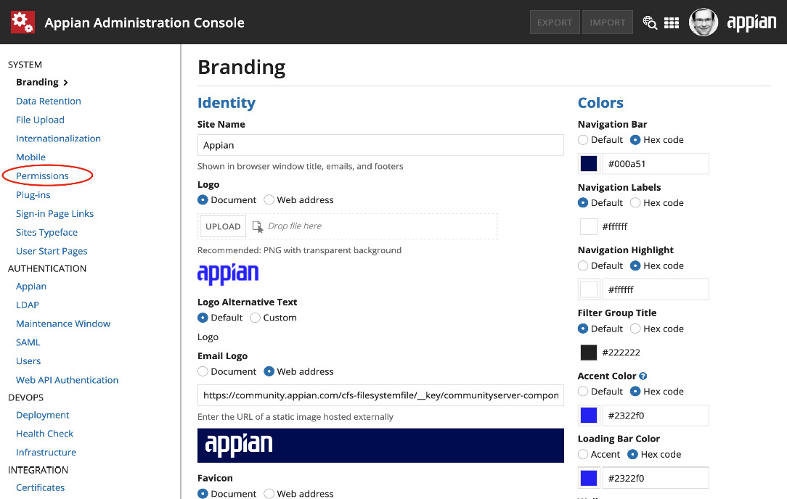Open Sign-in Page Links settings

coord(54,214)
